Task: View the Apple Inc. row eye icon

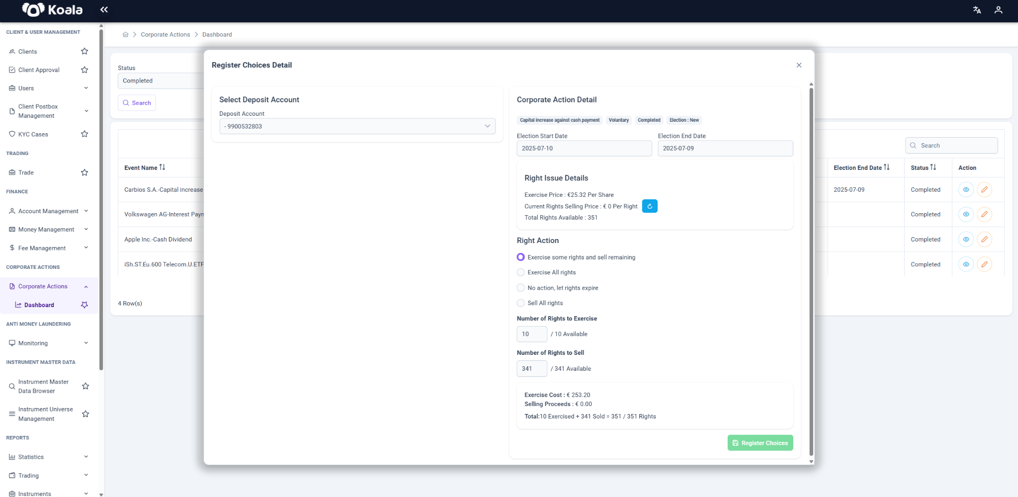Action: tap(966, 240)
